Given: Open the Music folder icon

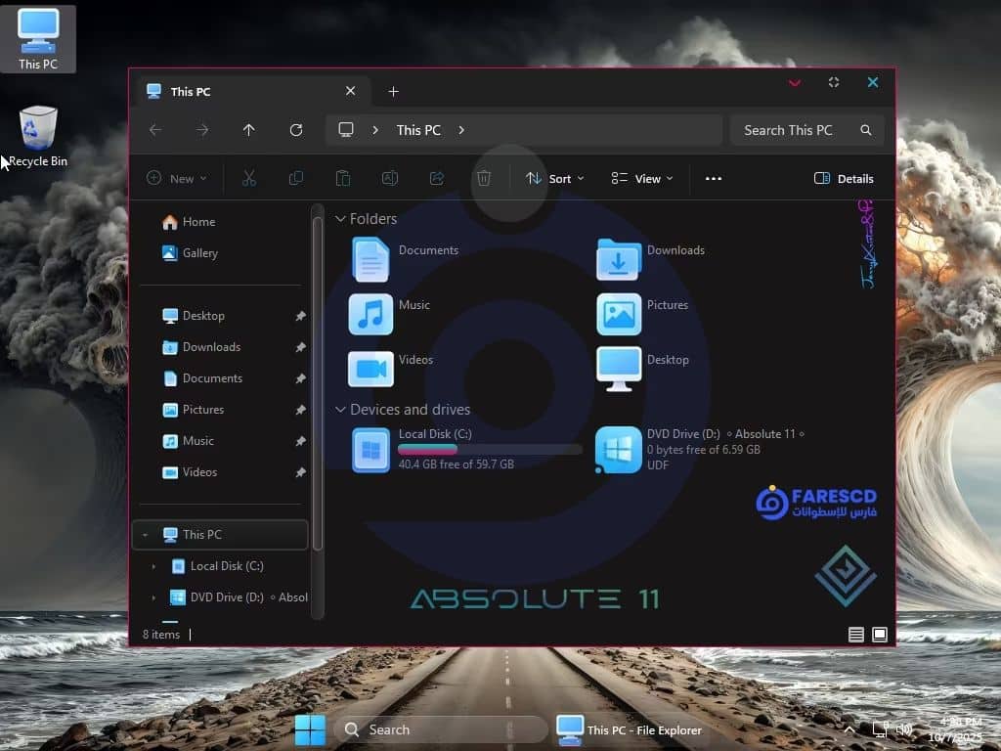Looking at the screenshot, I should 370,315.
